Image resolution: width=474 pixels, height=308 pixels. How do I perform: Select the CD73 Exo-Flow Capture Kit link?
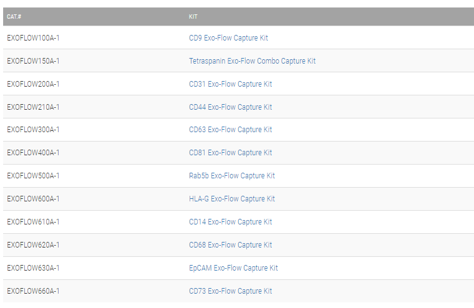230,291
